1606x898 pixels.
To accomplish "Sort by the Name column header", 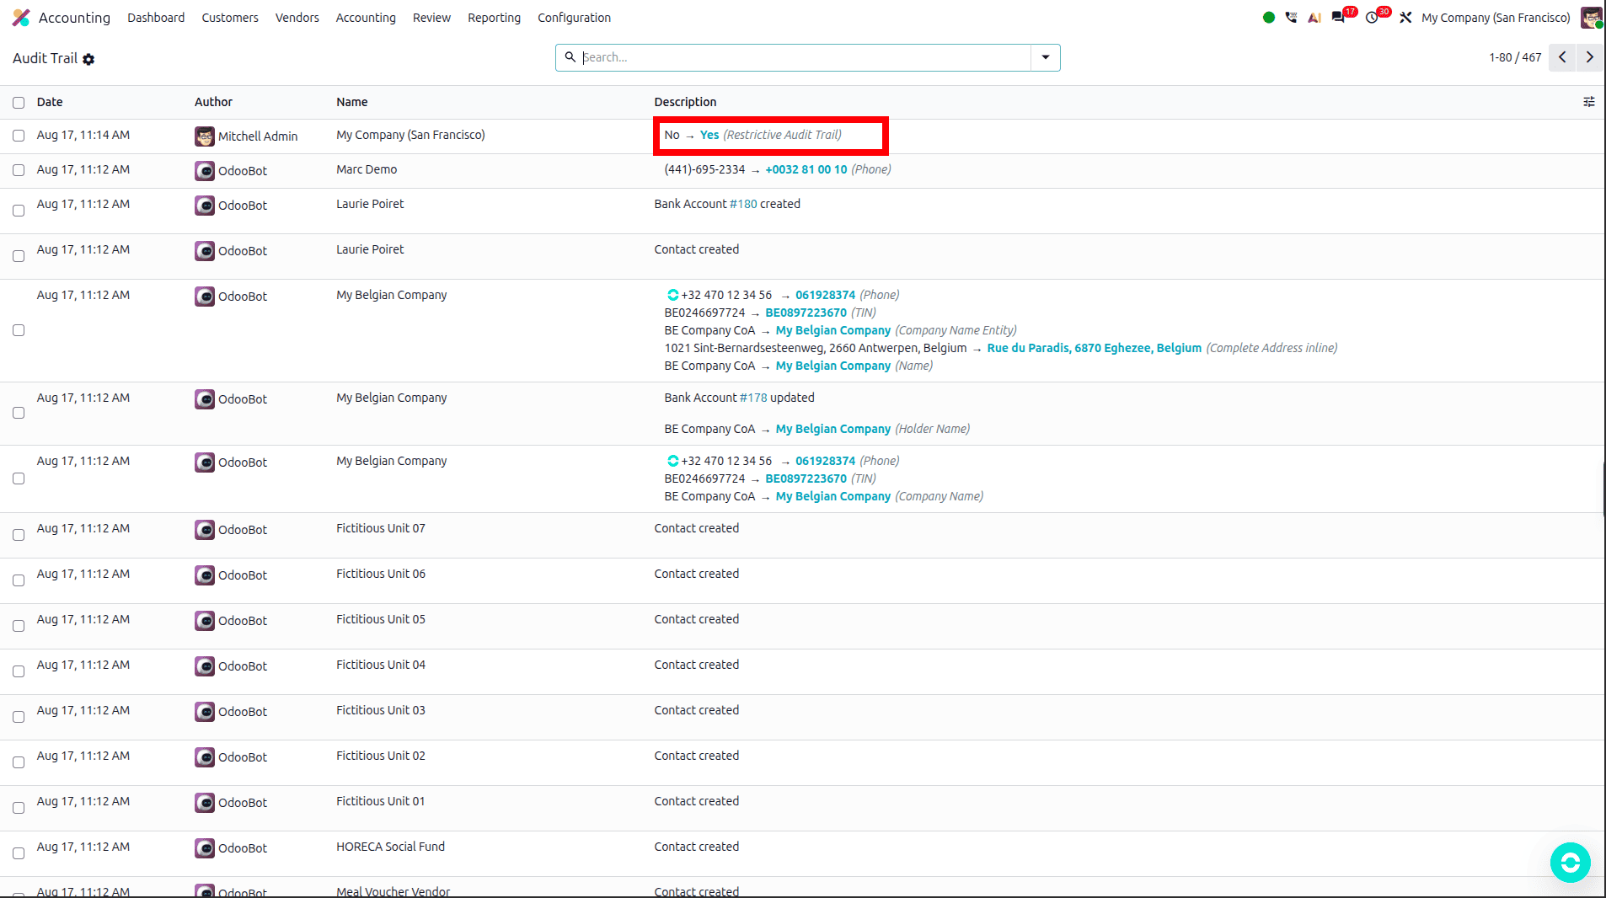I will [352, 102].
